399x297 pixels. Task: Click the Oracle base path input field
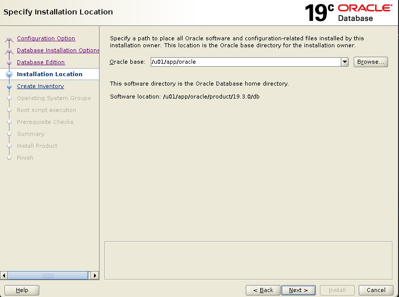pyautogui.click(x=246, y=62)
